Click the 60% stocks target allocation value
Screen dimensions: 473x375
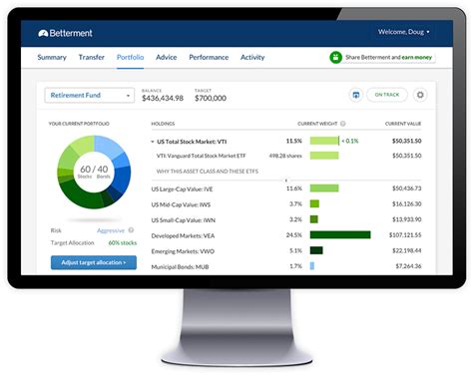(123, 243)
